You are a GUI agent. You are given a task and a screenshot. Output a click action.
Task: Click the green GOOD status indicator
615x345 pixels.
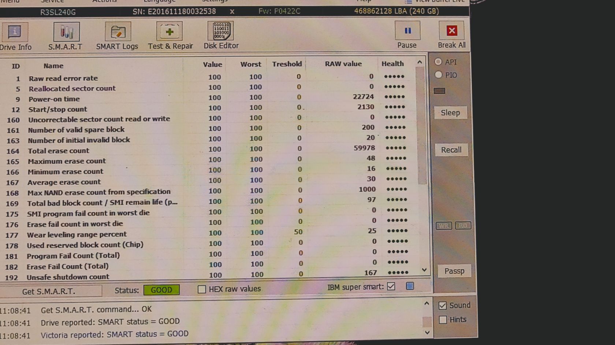161,290
